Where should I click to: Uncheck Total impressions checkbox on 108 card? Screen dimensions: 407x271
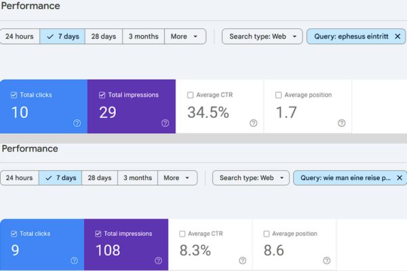99,234
